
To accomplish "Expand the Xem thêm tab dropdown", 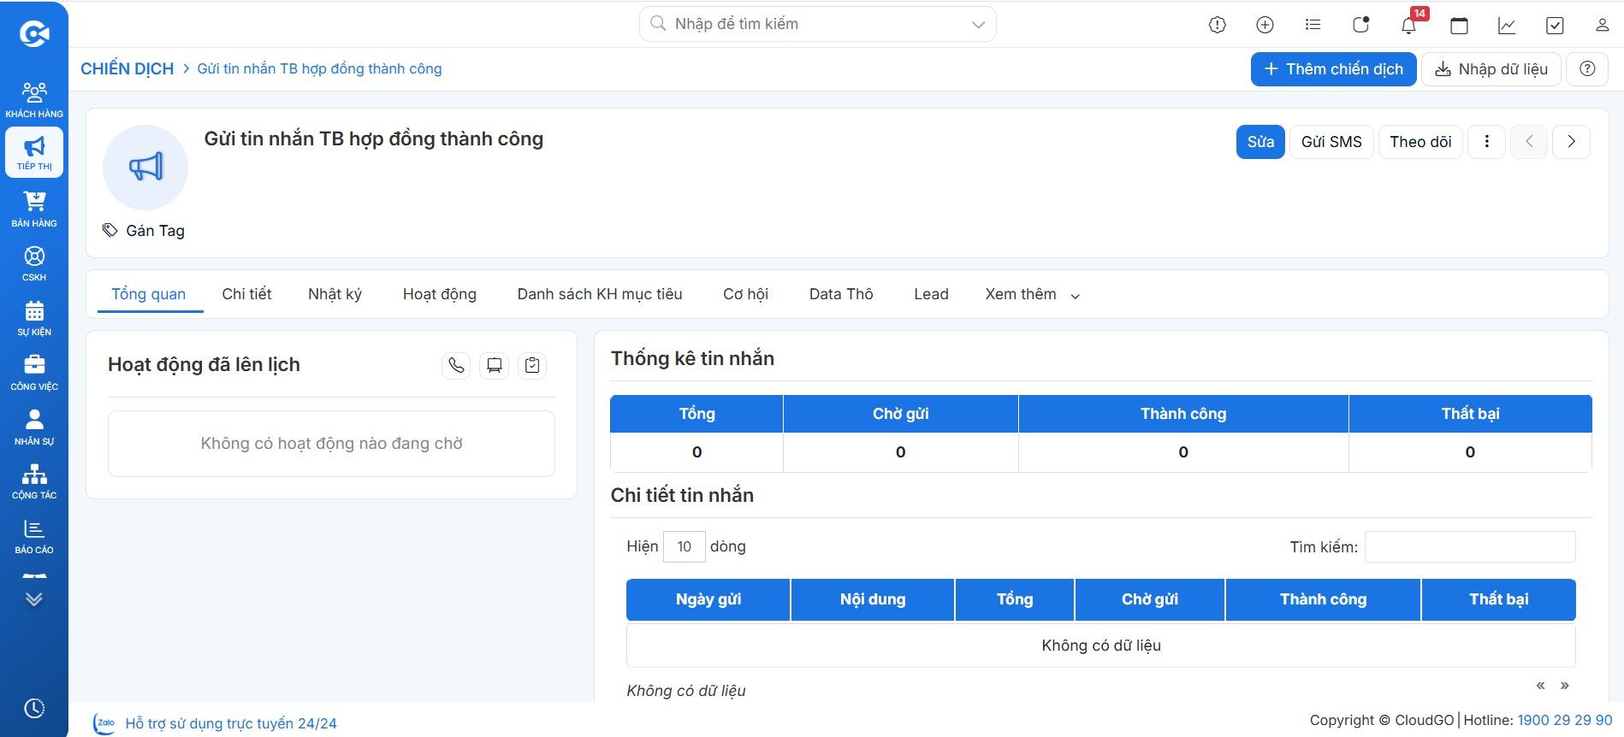I will (1032, 294).
